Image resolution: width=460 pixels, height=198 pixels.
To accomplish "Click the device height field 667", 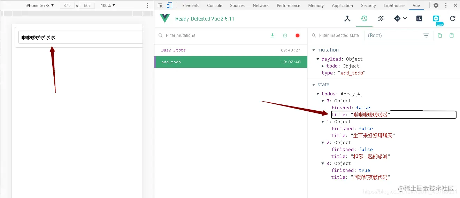I will [87, 5].
